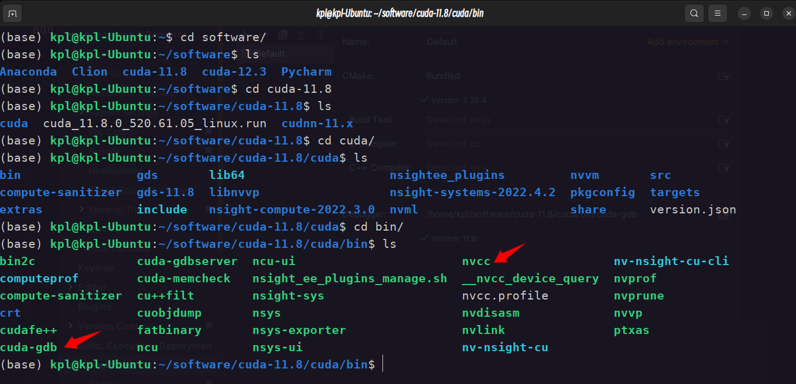The width and height of the screenshot is (796, 384).
Task: Click the "cd software/" command text
Action: tap(223, 37)
